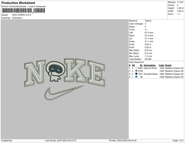Click the Height value '2.49 in'
This screenshot has height=143, width=185.
(180, 8)
